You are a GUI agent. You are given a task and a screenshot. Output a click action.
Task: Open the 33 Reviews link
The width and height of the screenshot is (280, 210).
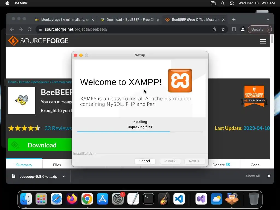tap(58, 128)
